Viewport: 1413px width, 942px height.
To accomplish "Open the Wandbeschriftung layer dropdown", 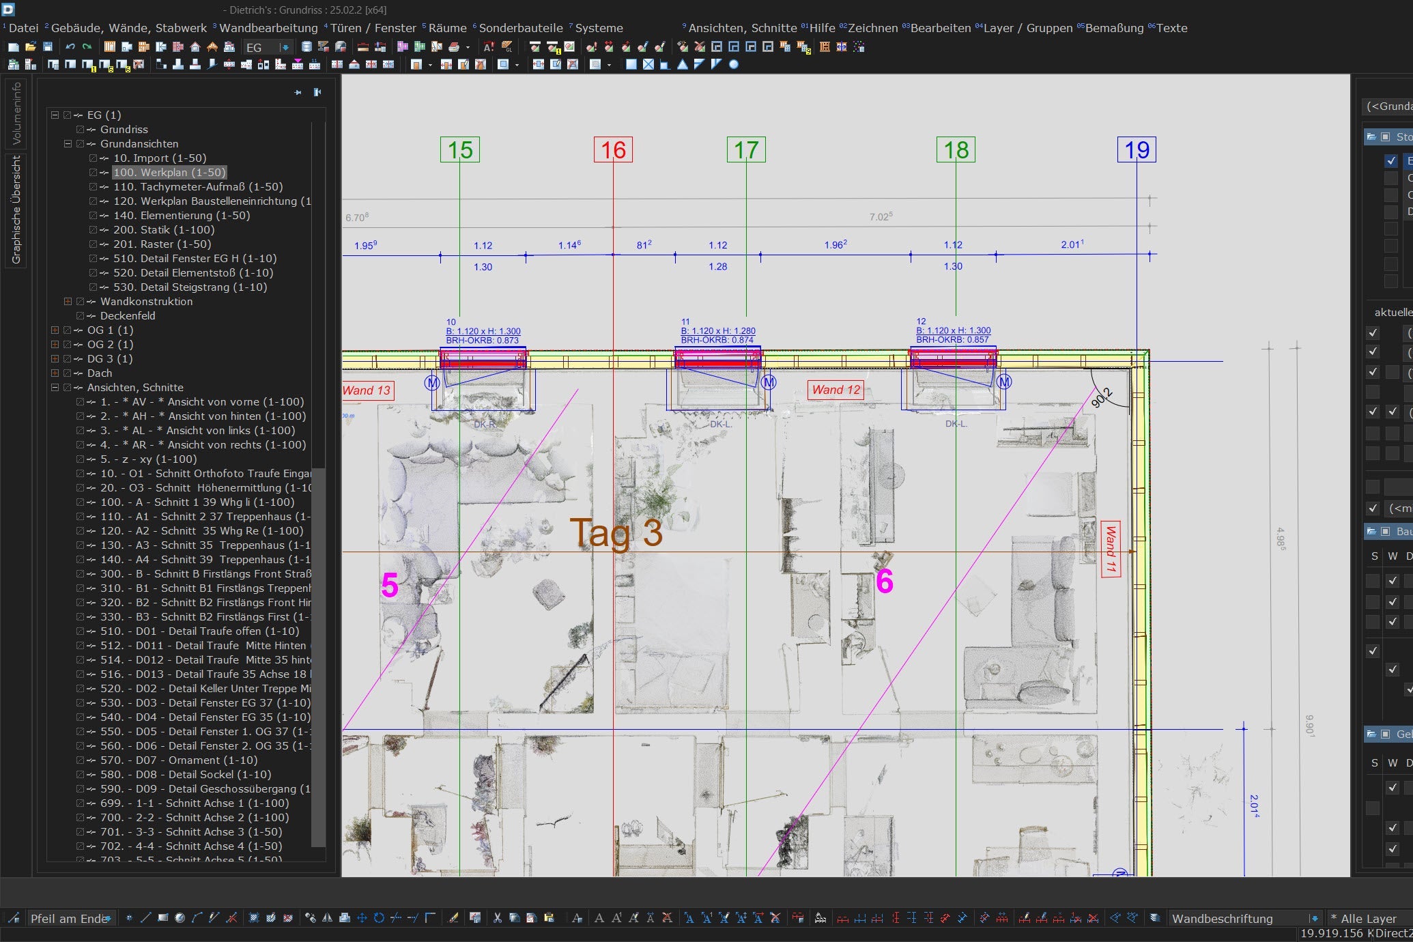I will click(1314, 919).
